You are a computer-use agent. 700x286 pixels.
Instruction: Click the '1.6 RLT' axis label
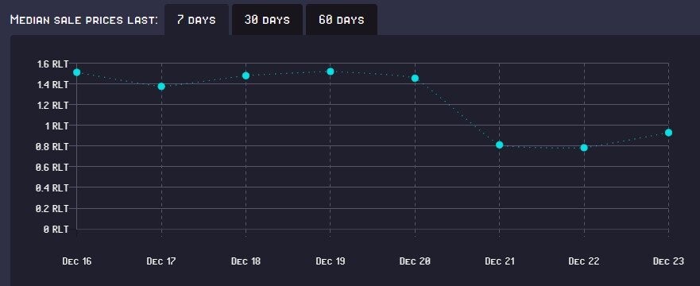pyautogui.click(x=52, y=64)
